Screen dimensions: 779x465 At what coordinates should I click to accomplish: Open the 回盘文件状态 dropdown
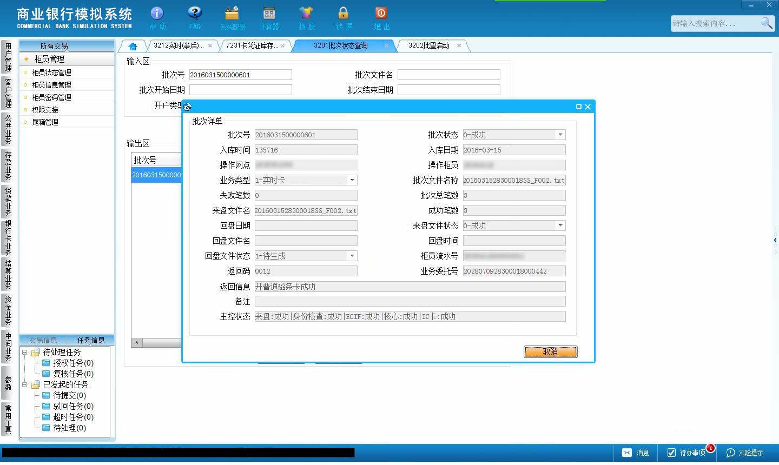click(352, 256)
